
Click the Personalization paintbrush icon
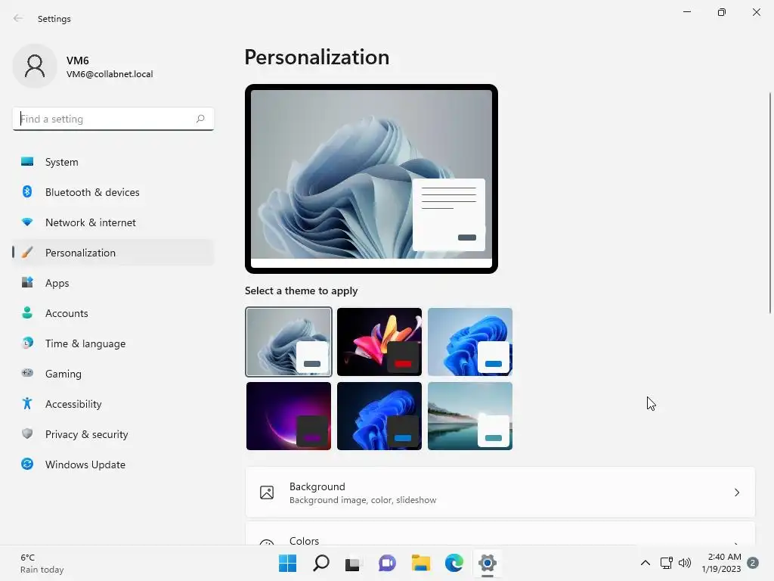click(27, 253)
